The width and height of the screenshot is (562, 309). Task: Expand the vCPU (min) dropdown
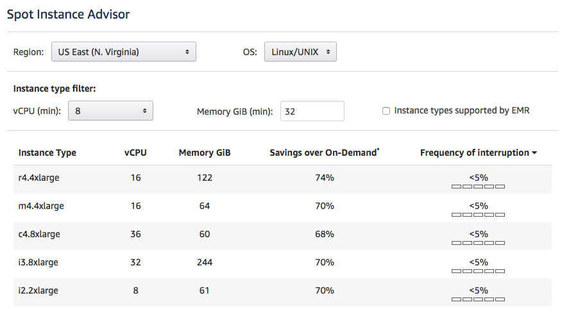click(x=110, y=111)
